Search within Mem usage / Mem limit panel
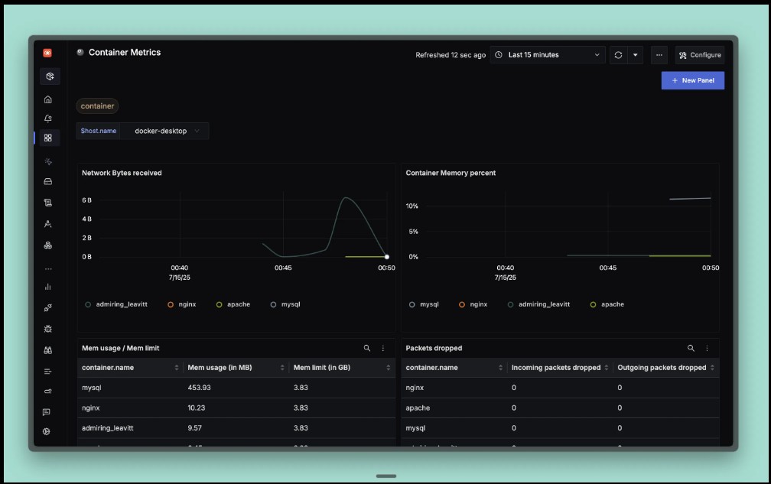This screenshot has width=771, height=484. (367, 348)
